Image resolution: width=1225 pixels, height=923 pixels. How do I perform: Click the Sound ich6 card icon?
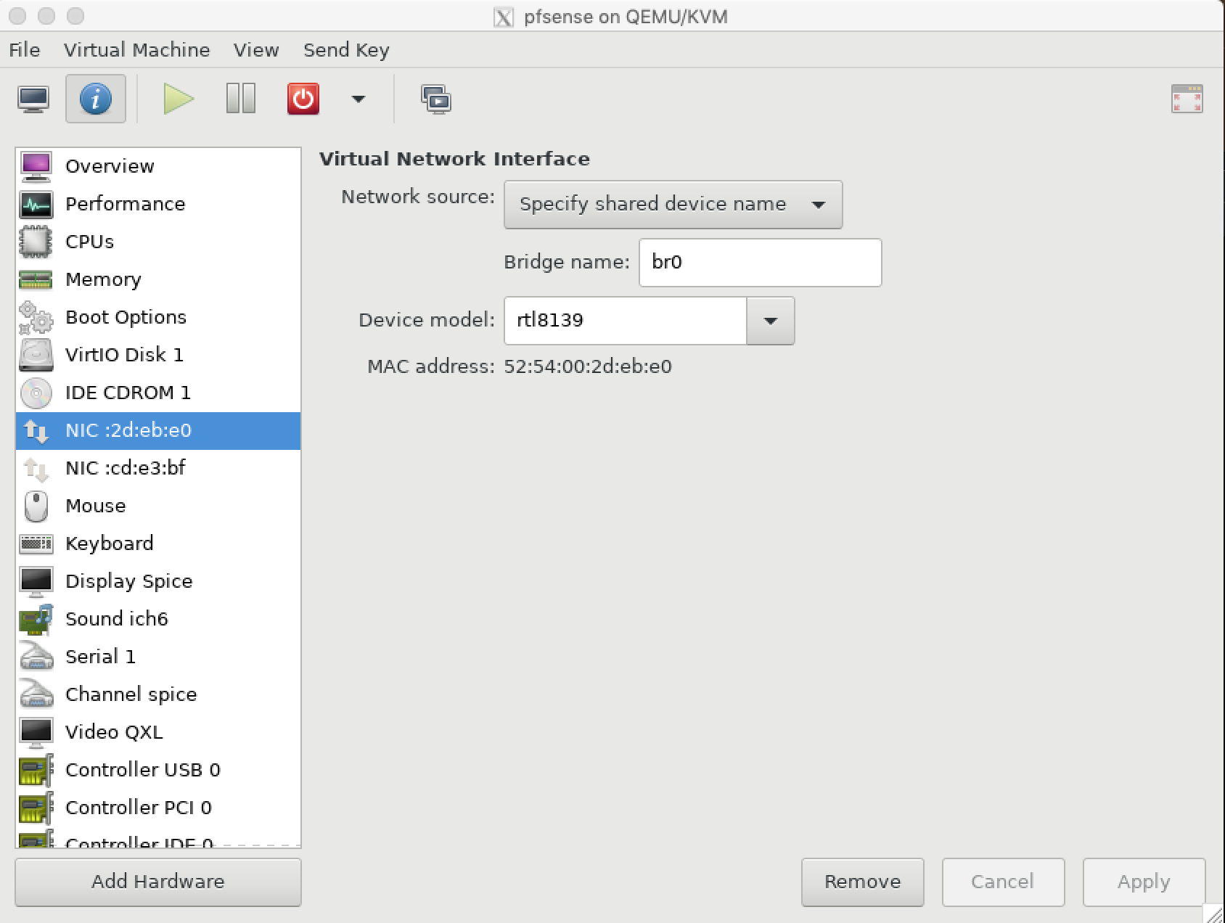click(x=36, y=619)
